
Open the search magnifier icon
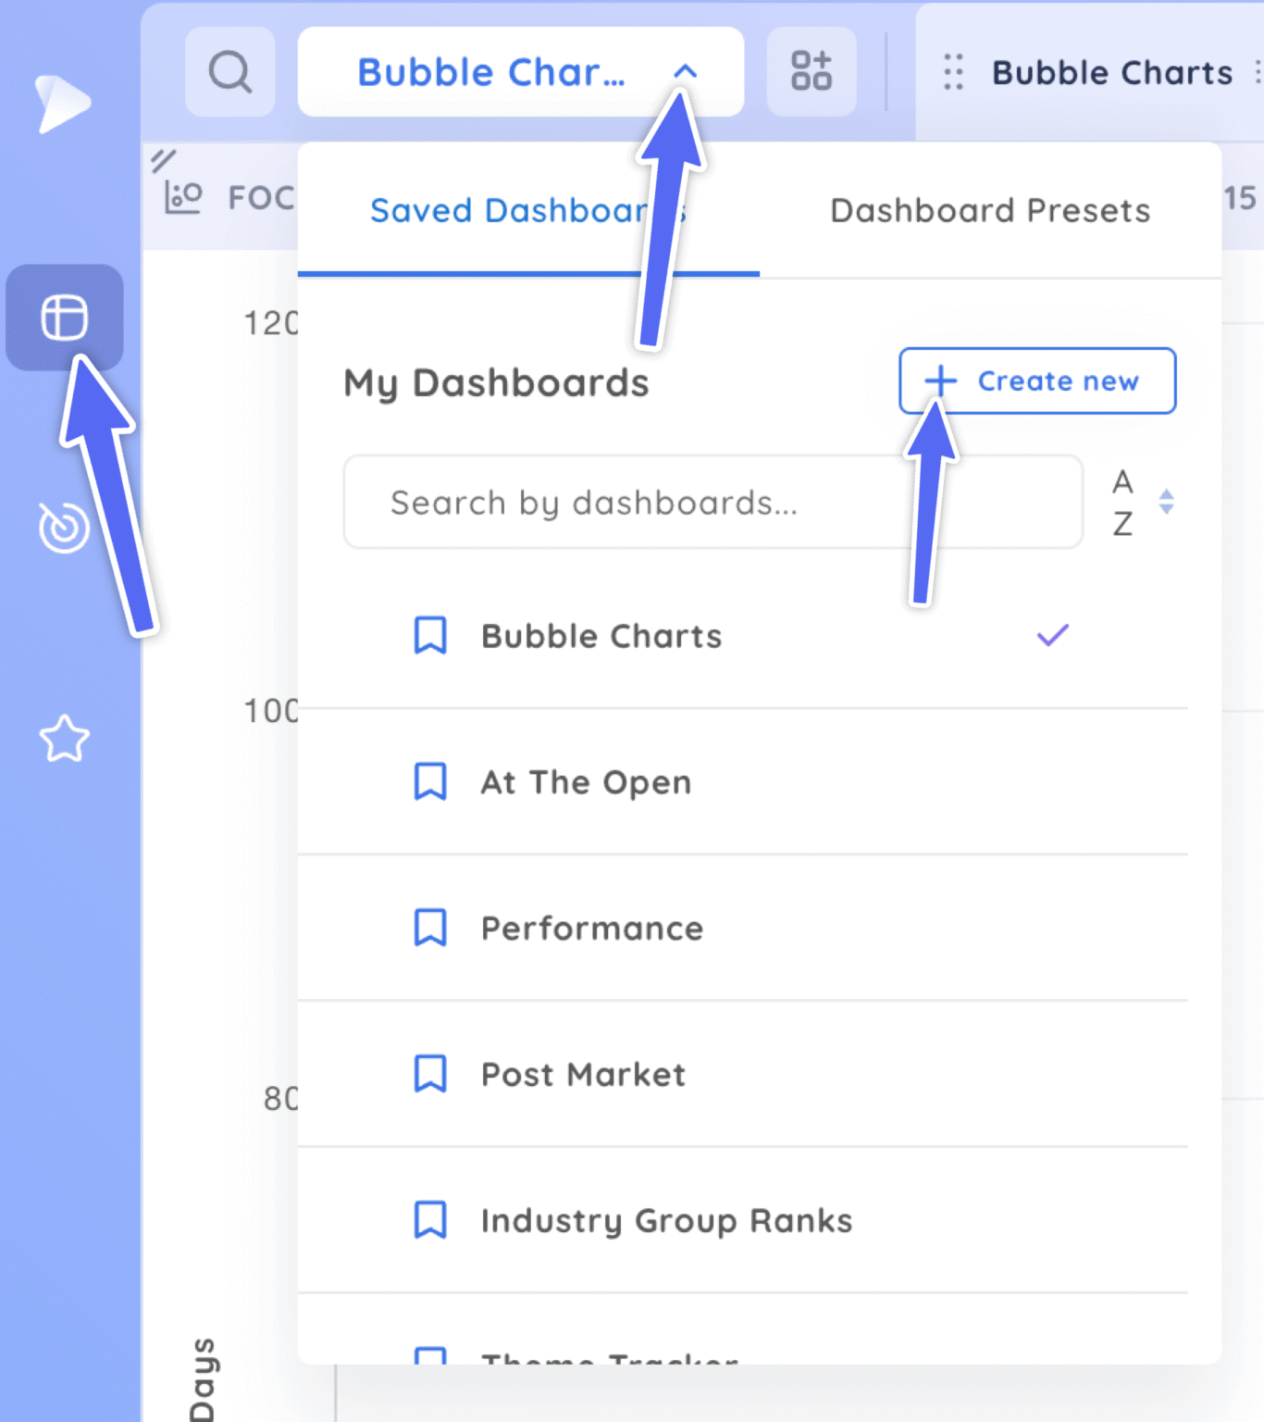[x=229, y=70]
